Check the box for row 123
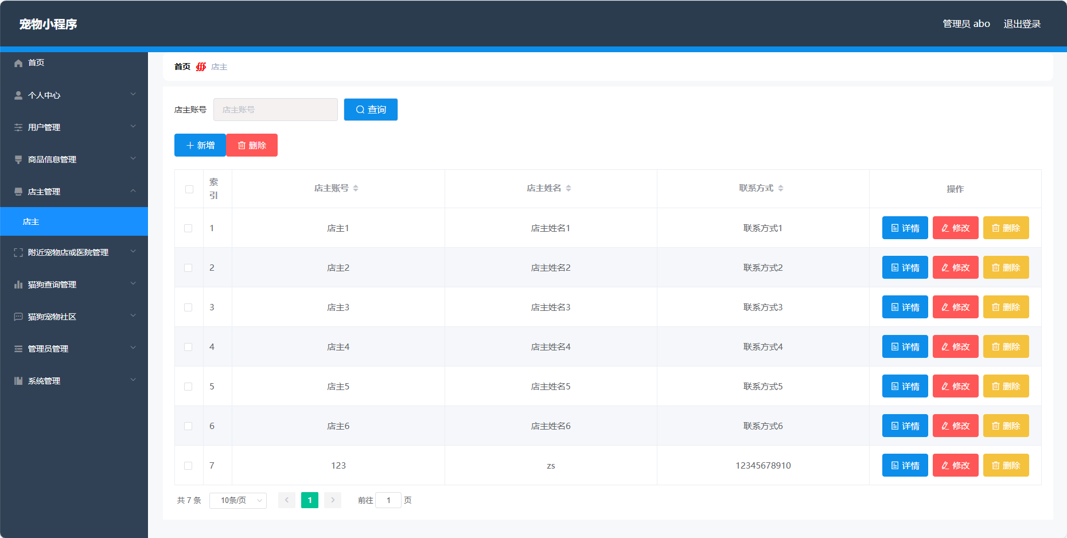This screenshot has height=538, width=1067. (188, 466)
